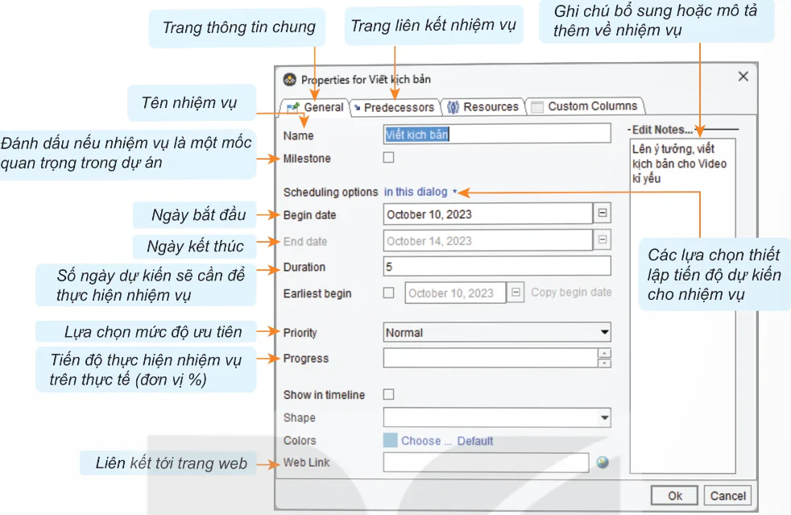Open the Resources tab
The width and height of the screenshot is (791, 515).
coord(483,106)
